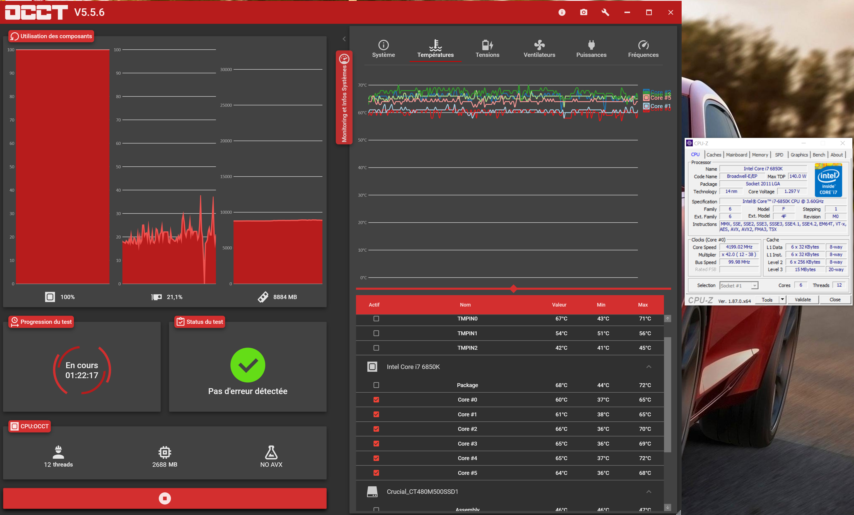The width and height of the screenshot is (854, 515).
Task: Click the Validate button in CPU-Z
Action: (x=802, y=300)
